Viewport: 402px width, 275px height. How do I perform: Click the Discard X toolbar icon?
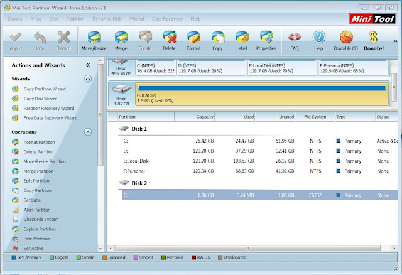pyautogui.click(x=63, y=41)
